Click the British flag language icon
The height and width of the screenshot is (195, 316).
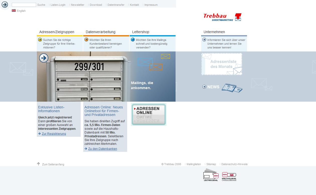14,11
